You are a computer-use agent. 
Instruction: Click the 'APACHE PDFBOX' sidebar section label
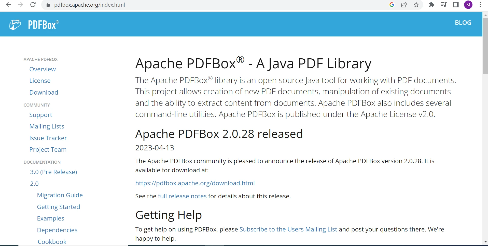point(41,59)
